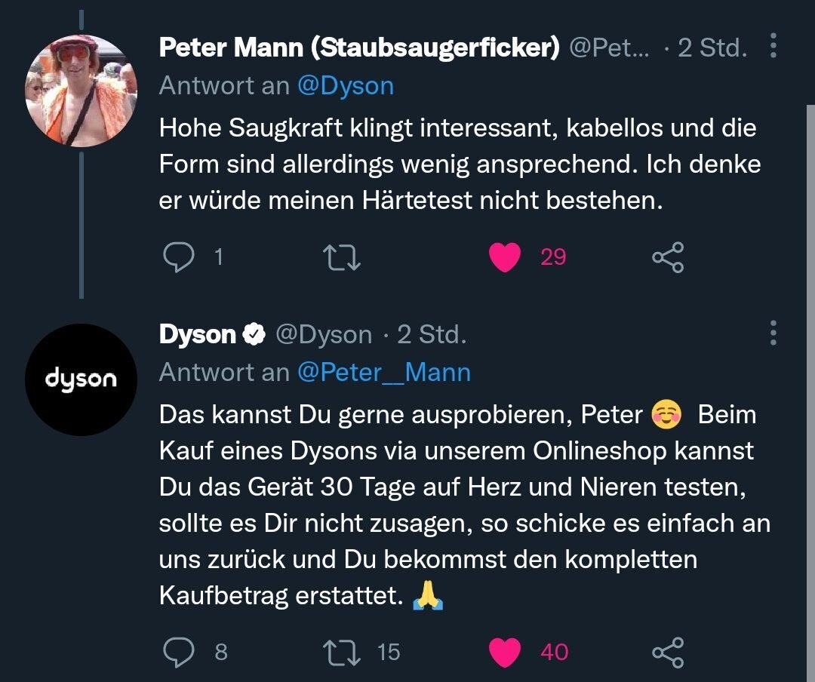Reply to Peter Mann's tweet
The height and width of the screenshot is (682, 815).
(x=179, y=258)
